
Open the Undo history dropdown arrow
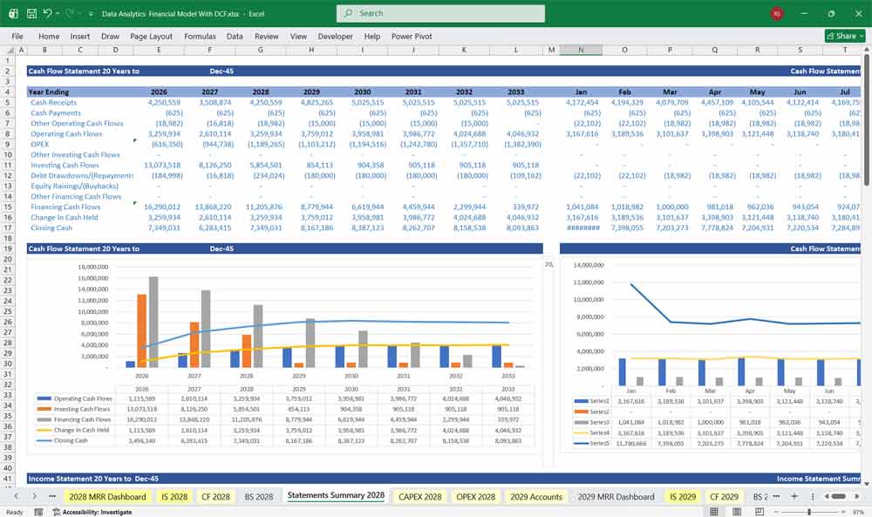coord(58,13)
